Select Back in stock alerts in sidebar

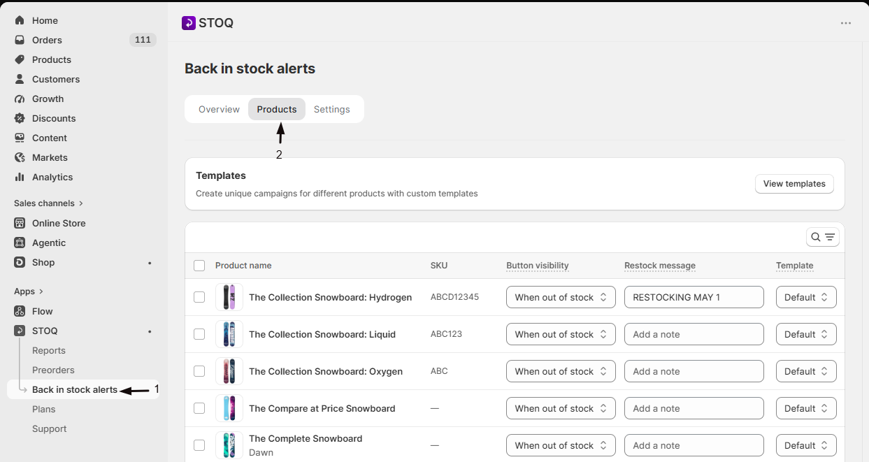click(x=75, y=389)
